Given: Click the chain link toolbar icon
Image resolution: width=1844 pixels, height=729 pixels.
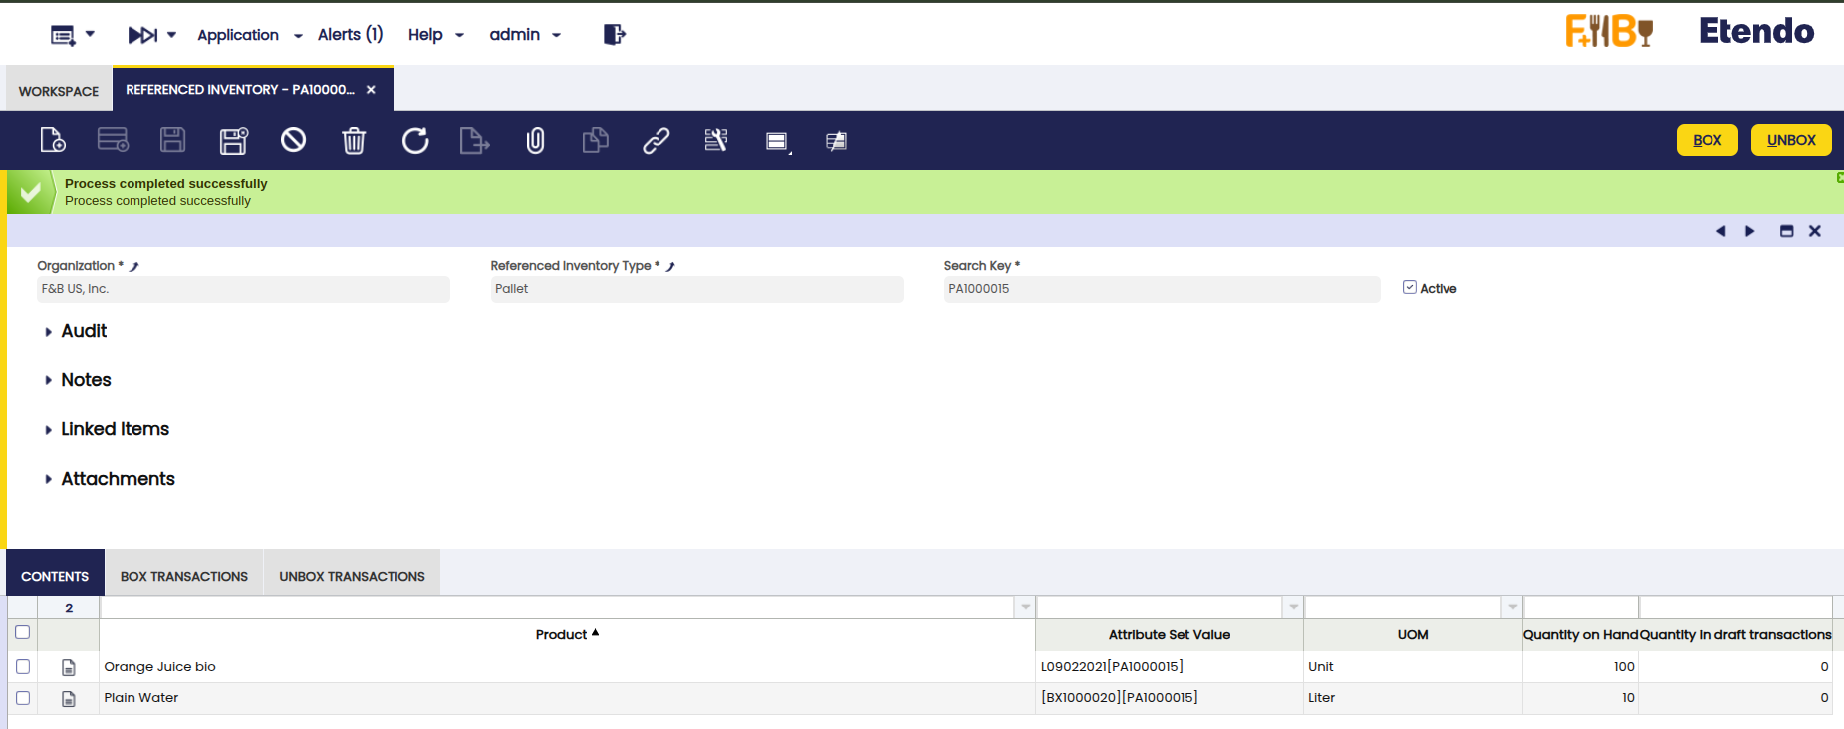Looking at the screenshot, I should pyautogui.click(x=656, y=140).
